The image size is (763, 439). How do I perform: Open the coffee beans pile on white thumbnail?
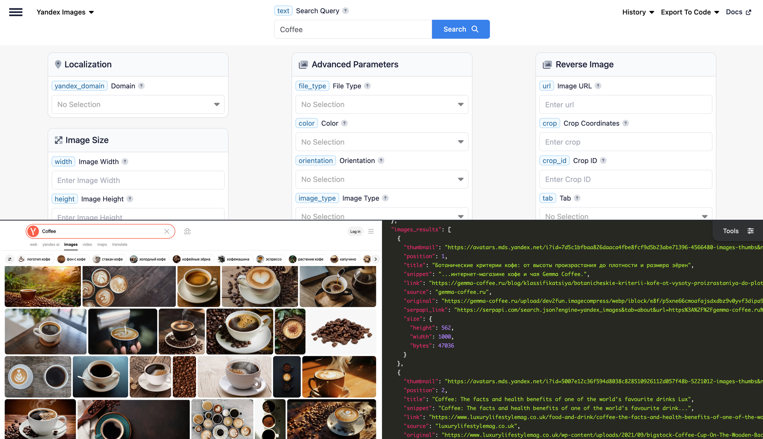pyautogui.click(x=341, y=331)
